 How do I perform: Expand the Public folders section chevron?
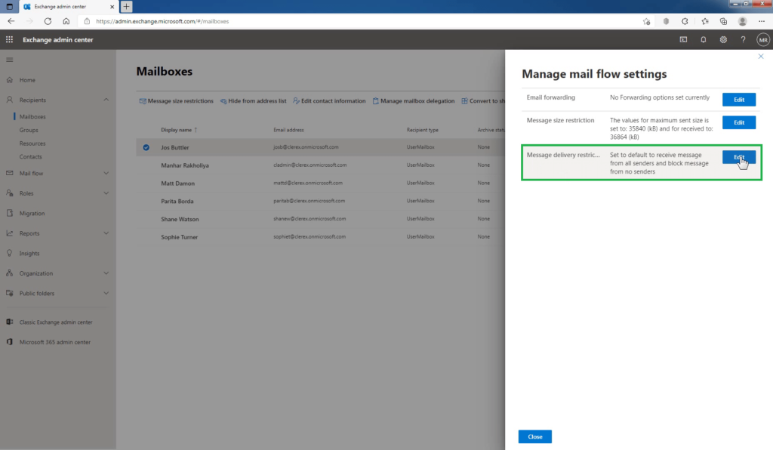click(106, 293)
